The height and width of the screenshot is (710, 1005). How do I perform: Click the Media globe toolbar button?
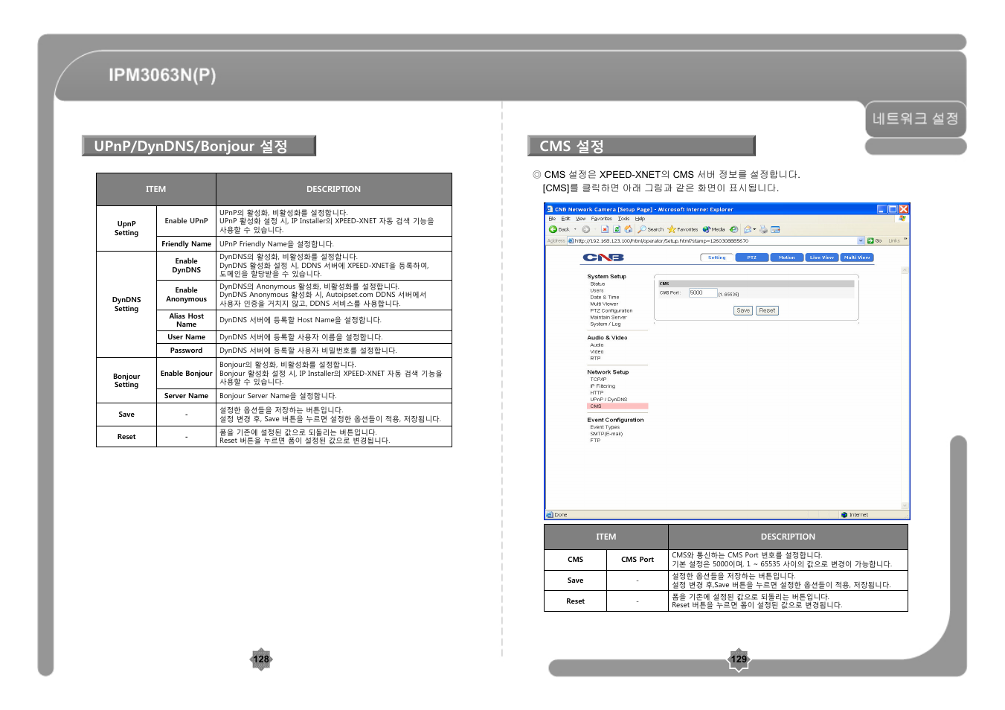[x=713, y=229]
